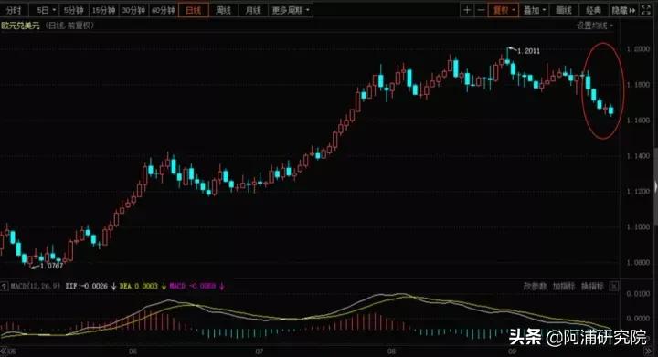
Task: Expand the 更多周期 more-periods dropdown
Action: (x=291, y=10)
